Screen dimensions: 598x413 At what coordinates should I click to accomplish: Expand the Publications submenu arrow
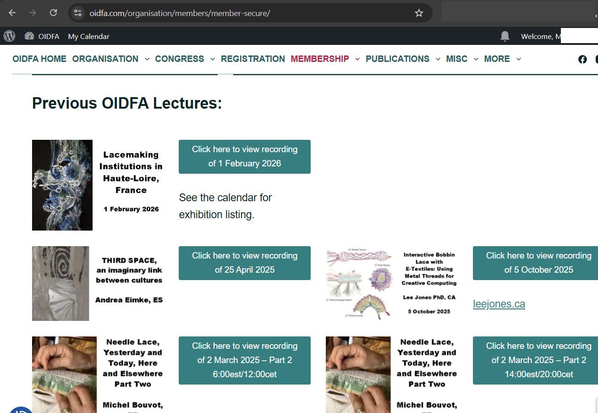pos(438,59)
